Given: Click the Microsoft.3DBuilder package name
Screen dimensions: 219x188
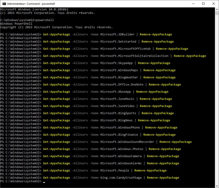Looking at the screenshot, I should point(117,34).
